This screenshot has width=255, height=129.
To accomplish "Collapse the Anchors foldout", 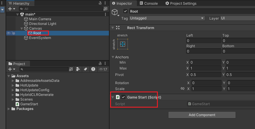I will [113, 57].
